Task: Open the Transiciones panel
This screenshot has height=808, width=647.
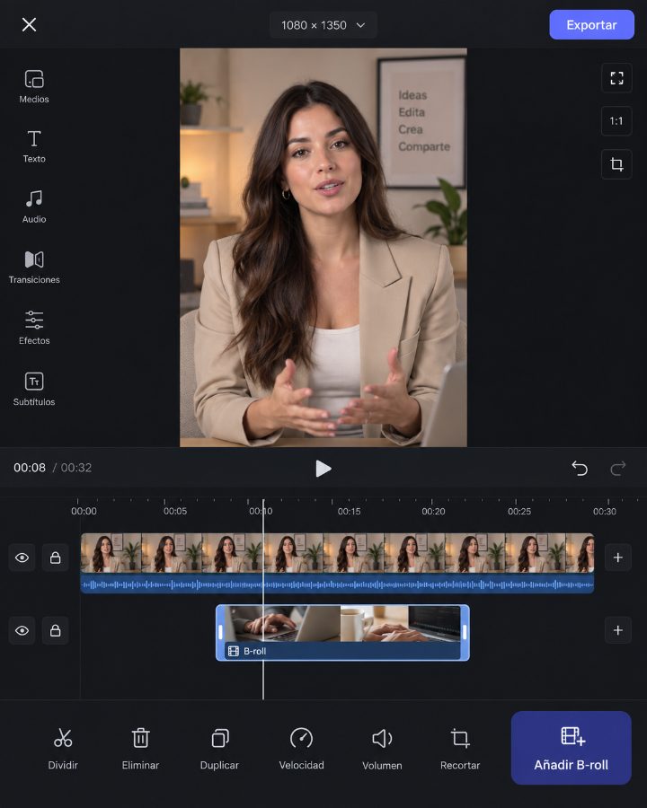Action: 34,268
